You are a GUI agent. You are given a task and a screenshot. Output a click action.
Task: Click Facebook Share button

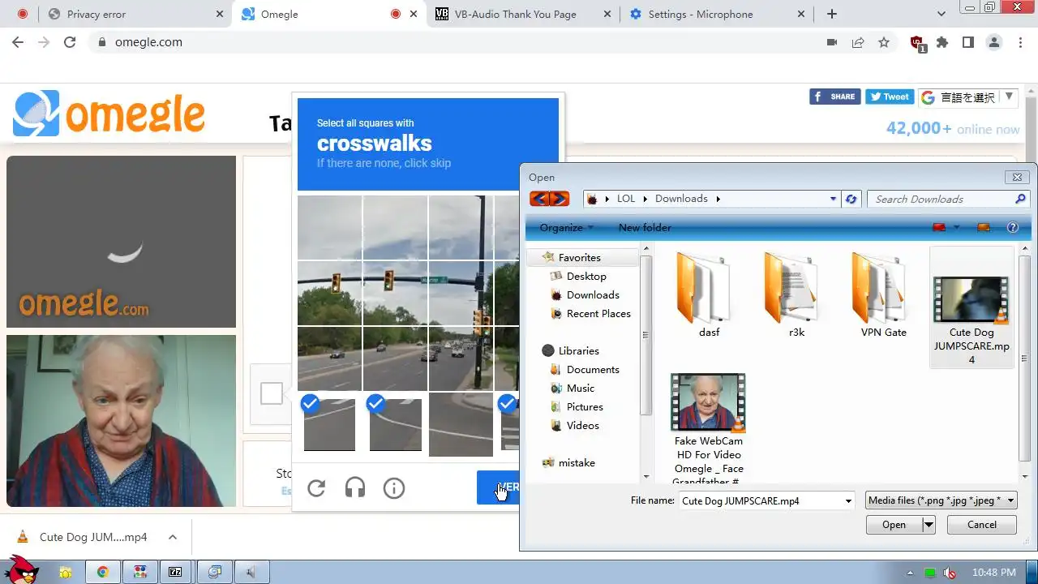coord(834,97)
